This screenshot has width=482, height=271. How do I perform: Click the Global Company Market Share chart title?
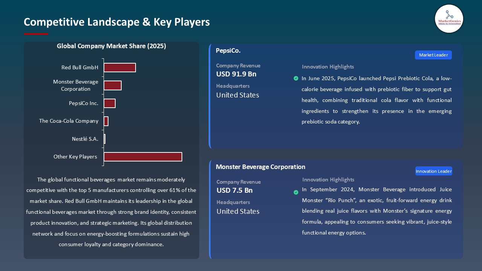[x=111, y=46]
